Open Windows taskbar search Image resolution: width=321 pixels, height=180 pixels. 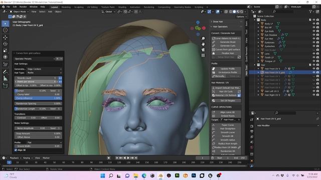point(111,175)
